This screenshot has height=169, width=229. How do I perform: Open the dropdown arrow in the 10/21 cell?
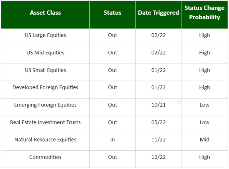click(x=179, y=102)
